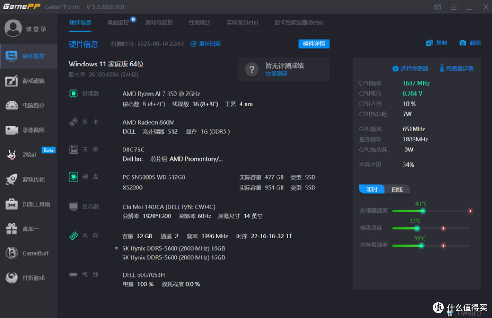The height and width of the screenshot is (318, 492).
Task: Click the 处理器温度 41℃ slider
Action: pos(431,211)
